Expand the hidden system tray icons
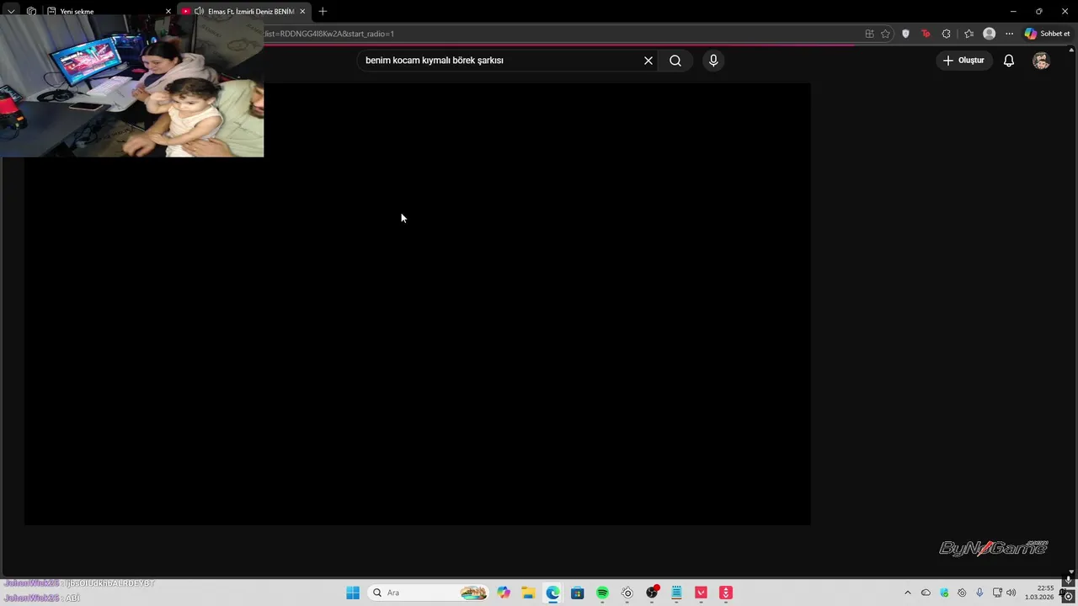The image size is (1078, 606). click(x=908, y=593)
